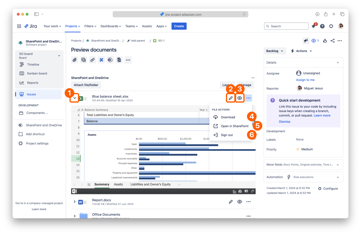Choose Open in SharePoint menu entry
The width and height of the screenshot is (361, 235).
click(234, 126)
